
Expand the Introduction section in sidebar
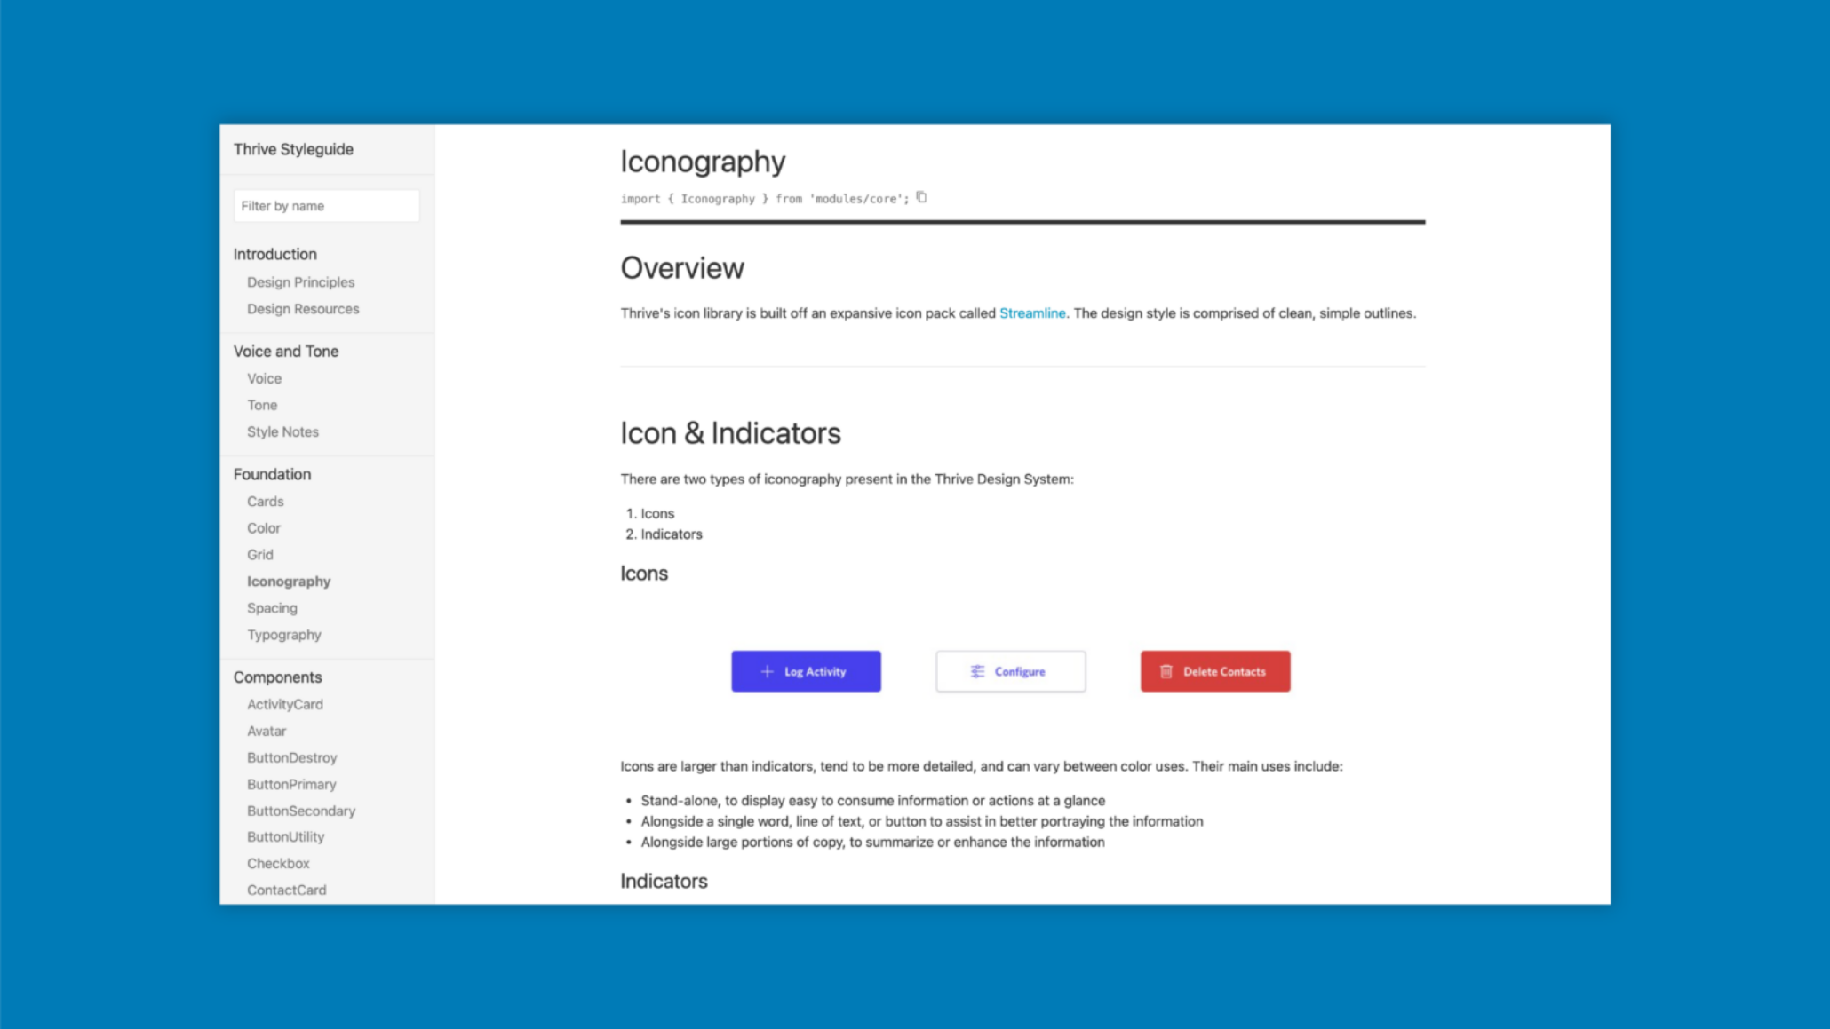(x=274, y=254)
